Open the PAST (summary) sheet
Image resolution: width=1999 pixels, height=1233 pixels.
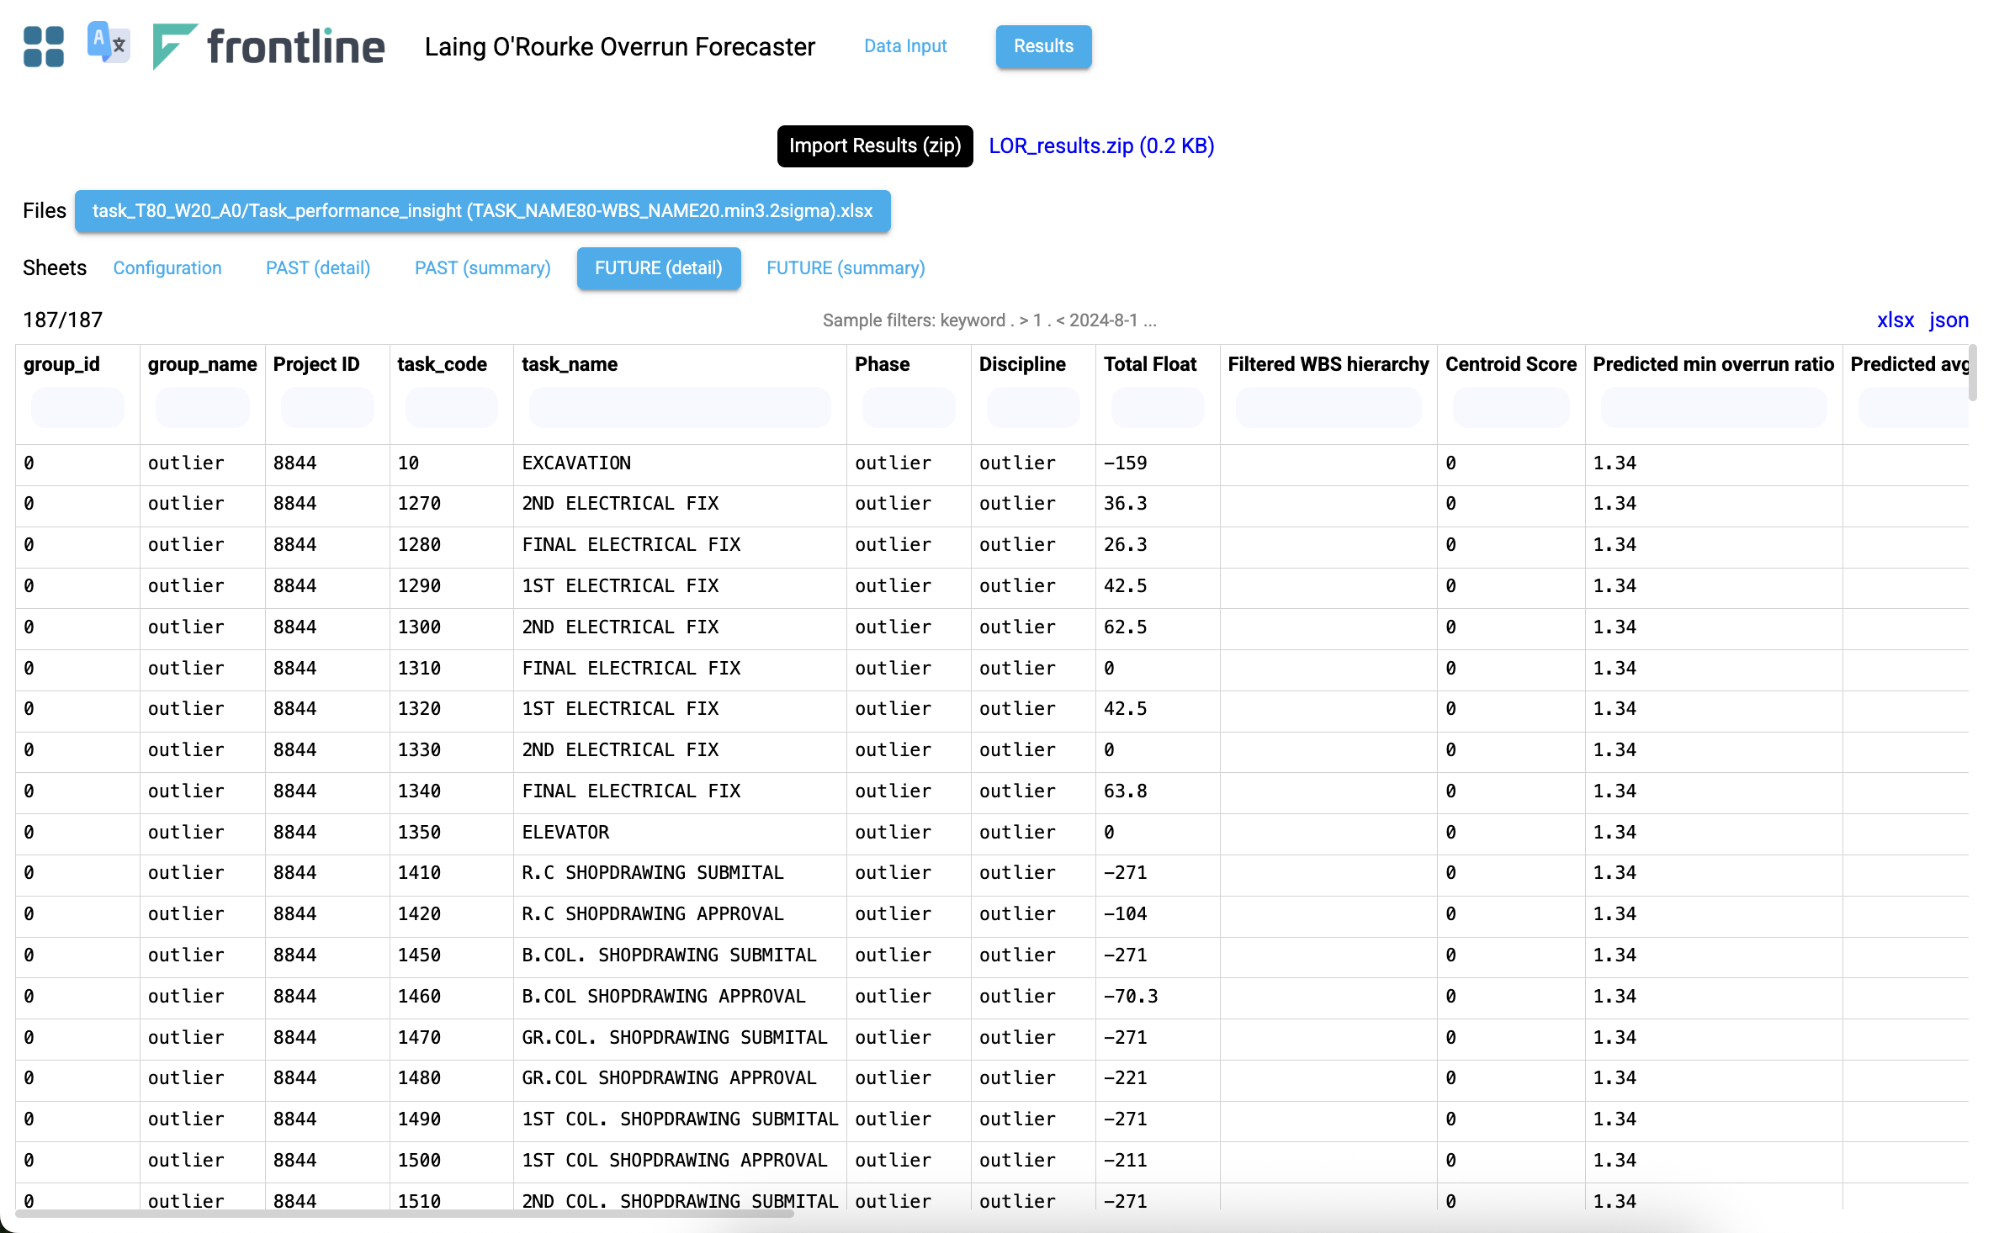click(483, 267)
